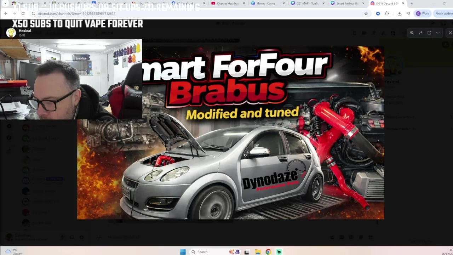View site information for discord.com

pos(33,13)
